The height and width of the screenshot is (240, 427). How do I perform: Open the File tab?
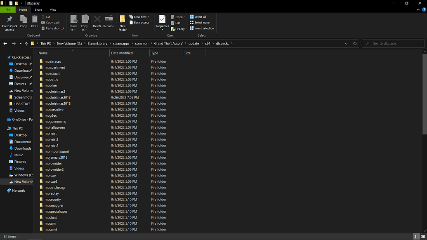(x=7, y=9)
